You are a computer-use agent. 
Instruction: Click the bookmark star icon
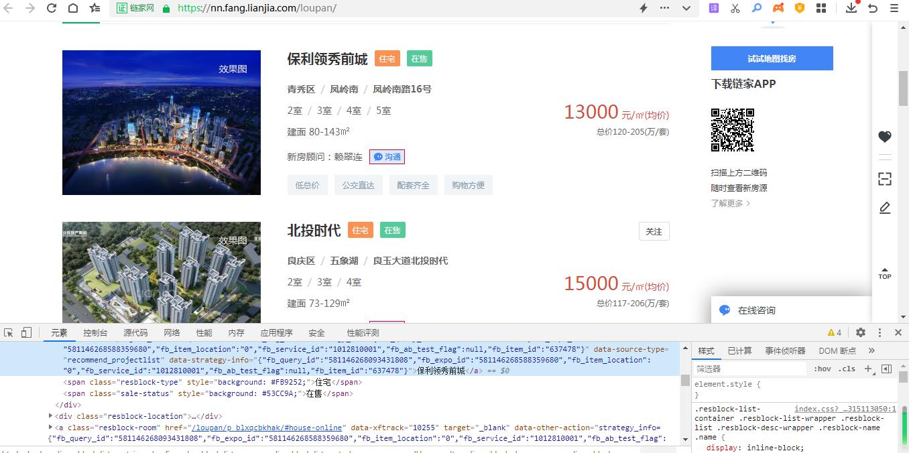click(95, 8)
